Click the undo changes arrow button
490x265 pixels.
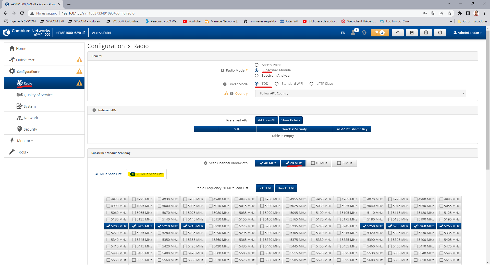click(x=398, y=33)
